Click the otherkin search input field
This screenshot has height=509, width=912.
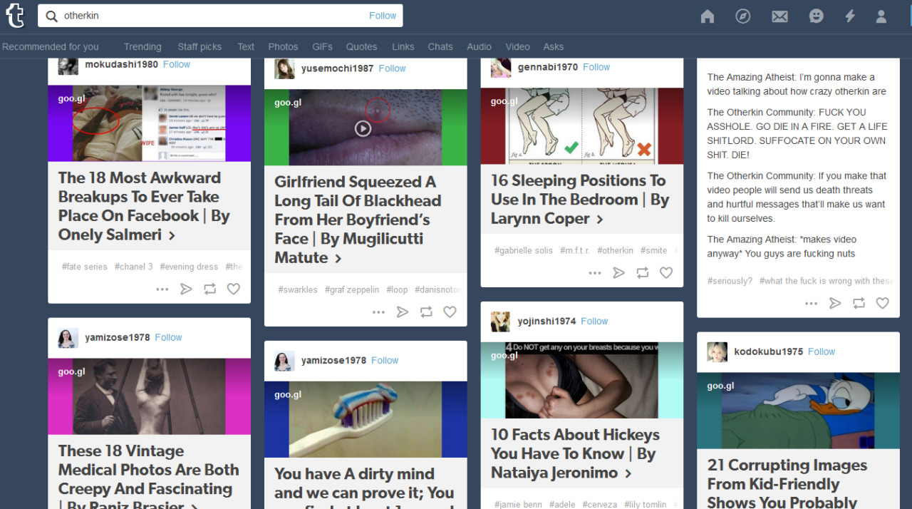pyautogui.click(x=207, y=16)
